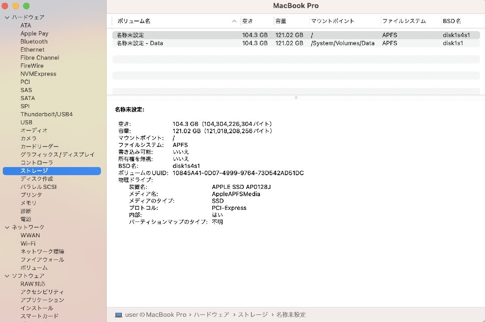Viewport: 485px width, 322px height.
Task: Show プリンタ hardware information
Action: 31,195
